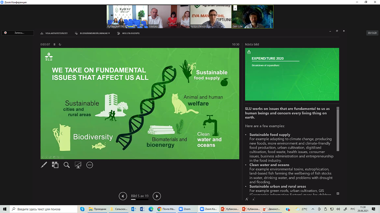
Task: Open notification center icon
Action: point(373,209)
